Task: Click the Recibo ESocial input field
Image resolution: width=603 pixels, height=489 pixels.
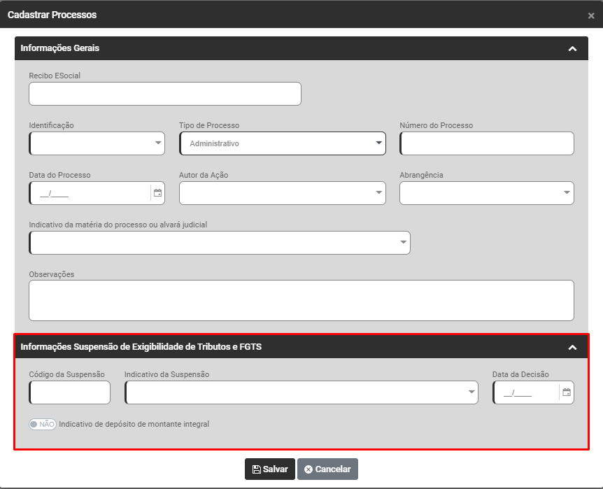Action: (165, 94)
